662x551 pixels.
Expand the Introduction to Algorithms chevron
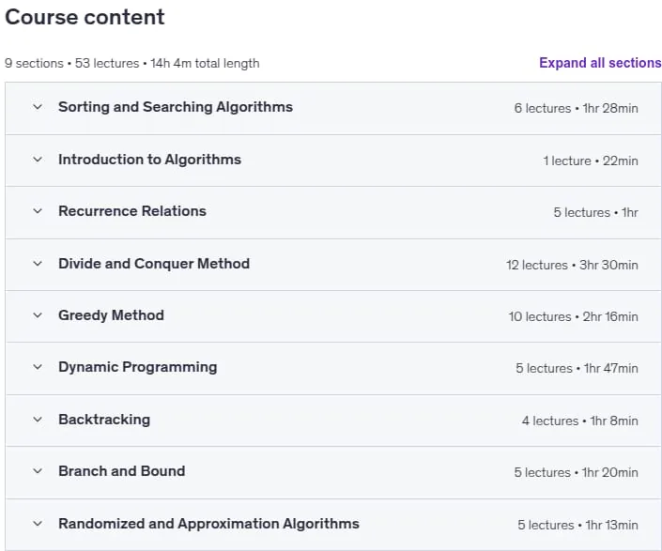[38, 160]
